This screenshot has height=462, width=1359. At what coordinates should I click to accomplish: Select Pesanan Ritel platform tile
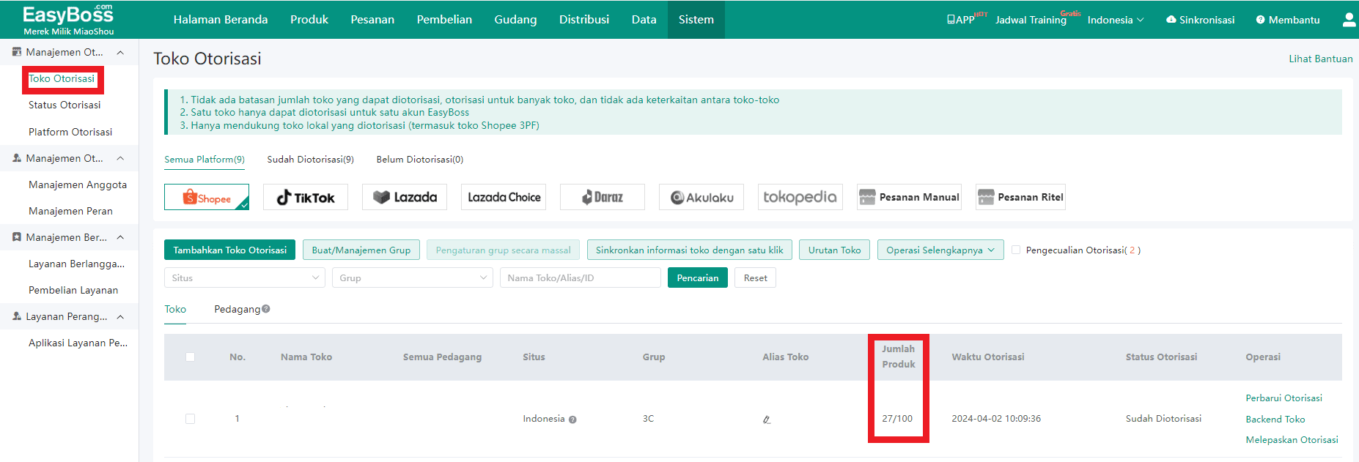[1020, 197]
